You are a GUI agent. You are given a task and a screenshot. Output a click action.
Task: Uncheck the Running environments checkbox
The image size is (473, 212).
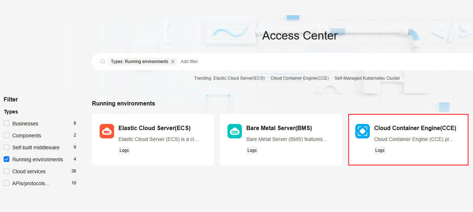[x=7, y=159]
